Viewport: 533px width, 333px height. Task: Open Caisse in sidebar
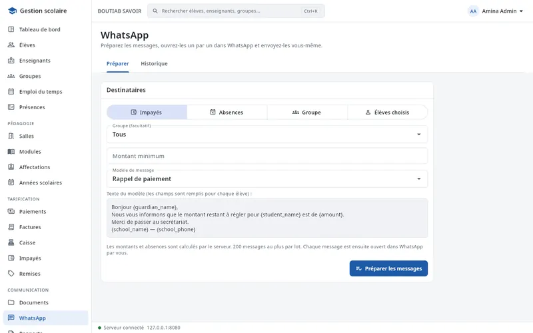45,242
